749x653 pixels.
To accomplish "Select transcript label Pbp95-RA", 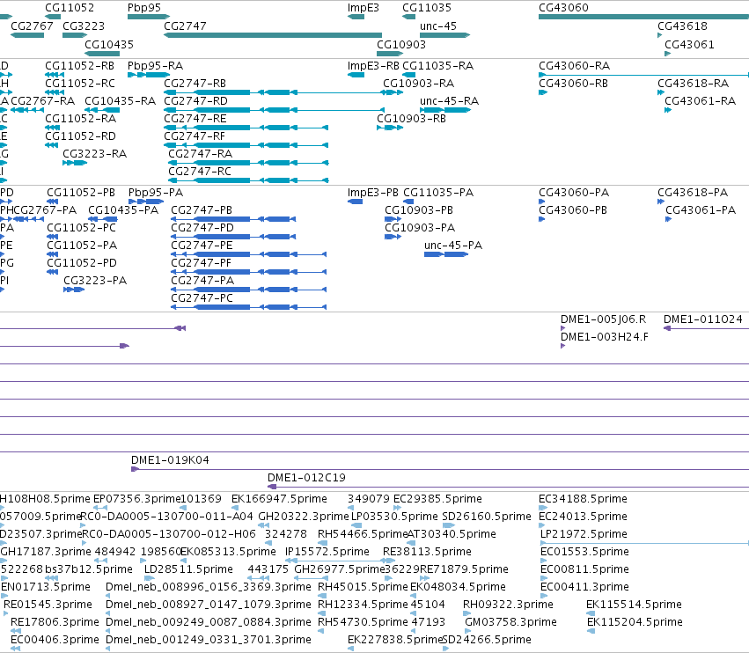I will coord(155,65).
